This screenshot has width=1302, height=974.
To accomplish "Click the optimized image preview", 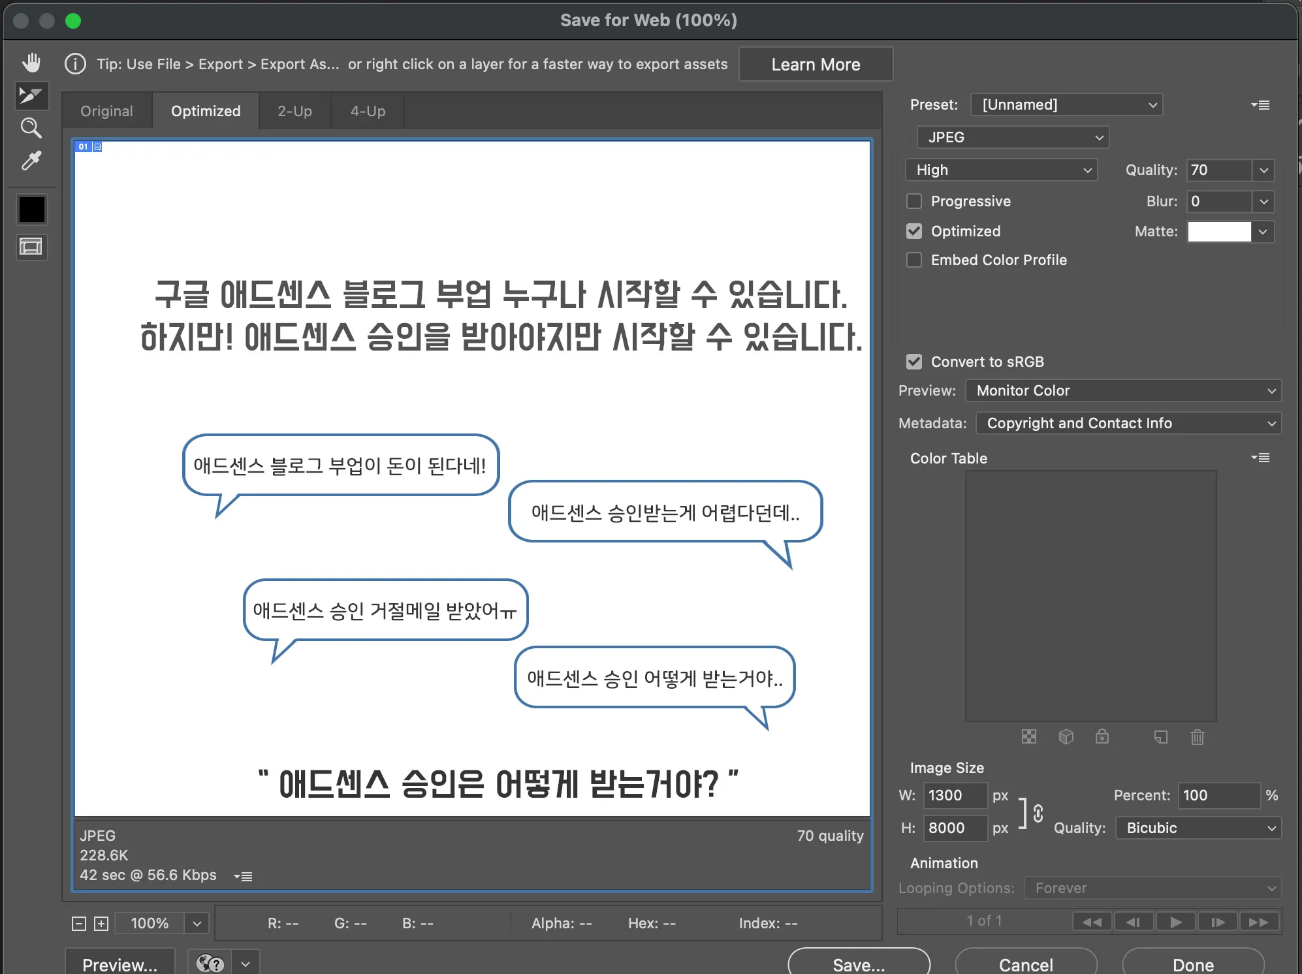I will (x=472, y=479).
